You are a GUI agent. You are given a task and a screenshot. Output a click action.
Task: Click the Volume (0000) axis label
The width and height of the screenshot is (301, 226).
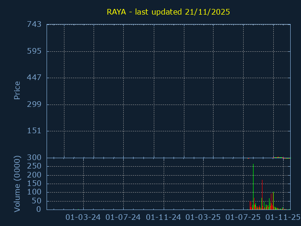[x=17, y=183]
